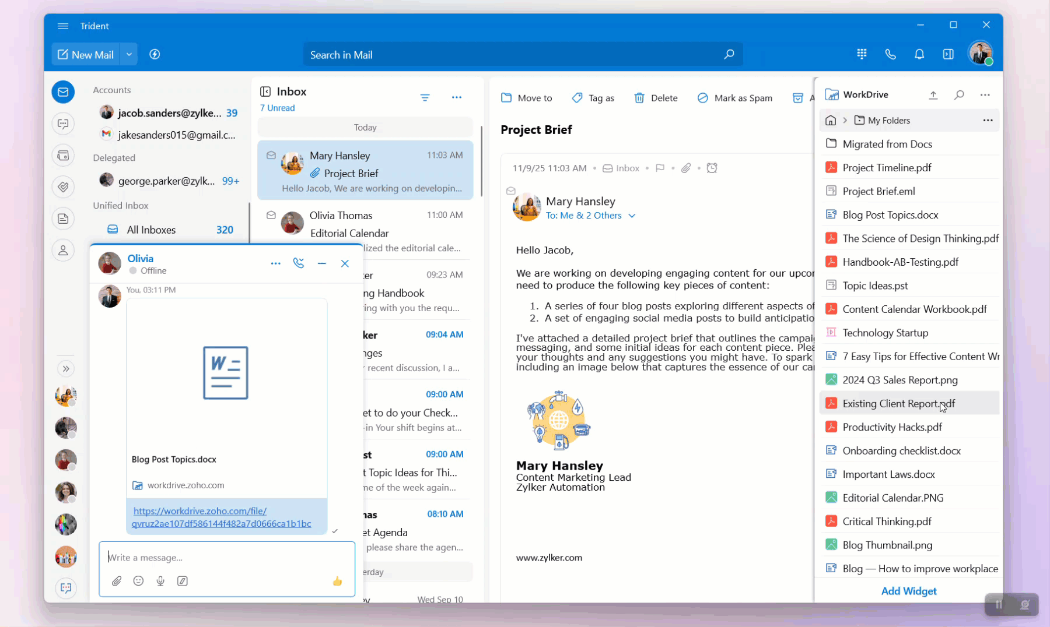
Task: Search in WorkDrive widget
Action: [x=959, y=95]
